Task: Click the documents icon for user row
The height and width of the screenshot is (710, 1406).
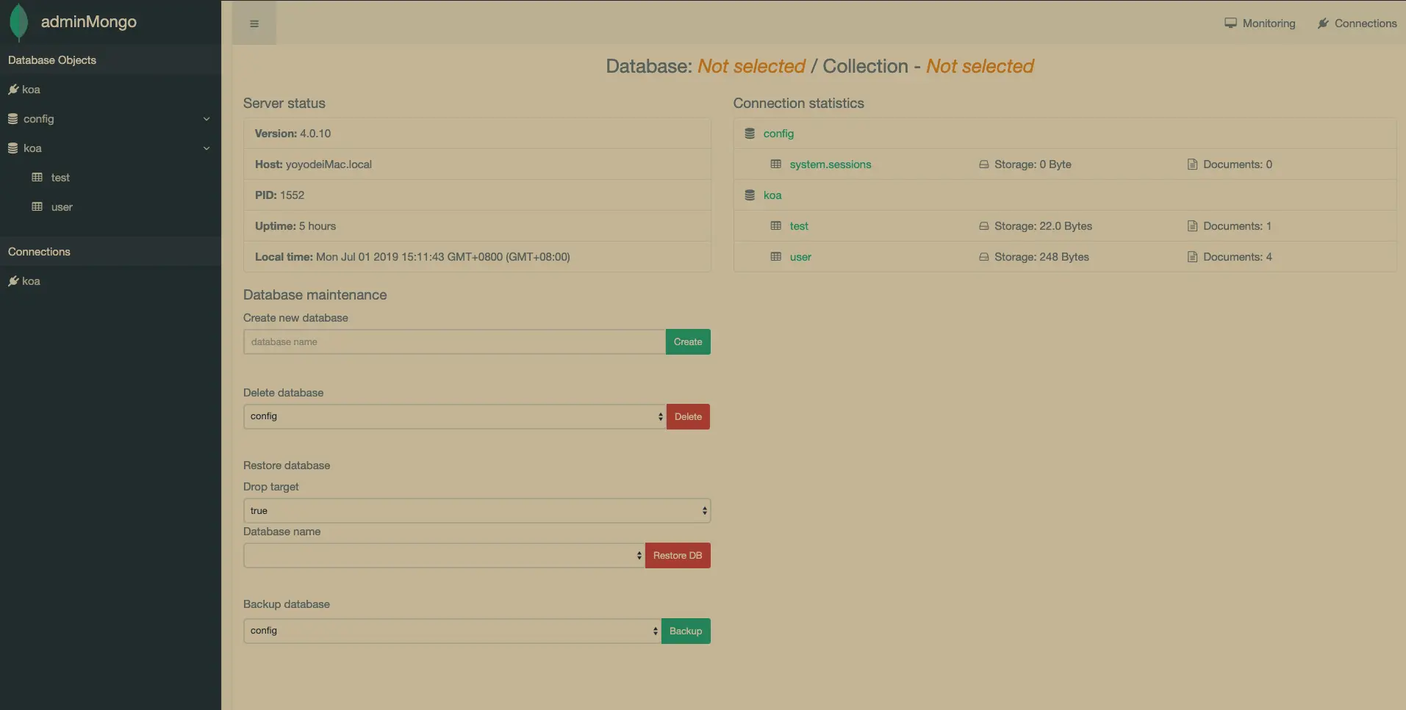Action: click(x=1192, y=257)
